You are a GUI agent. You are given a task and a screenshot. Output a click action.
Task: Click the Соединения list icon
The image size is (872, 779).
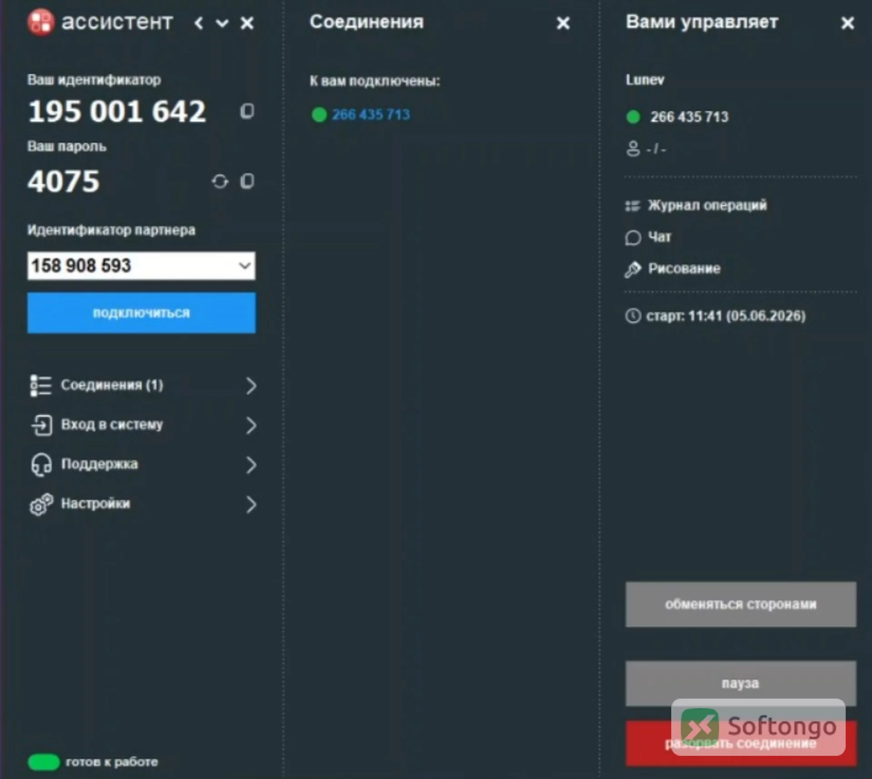pyautogui.click(x=41, y=385)
